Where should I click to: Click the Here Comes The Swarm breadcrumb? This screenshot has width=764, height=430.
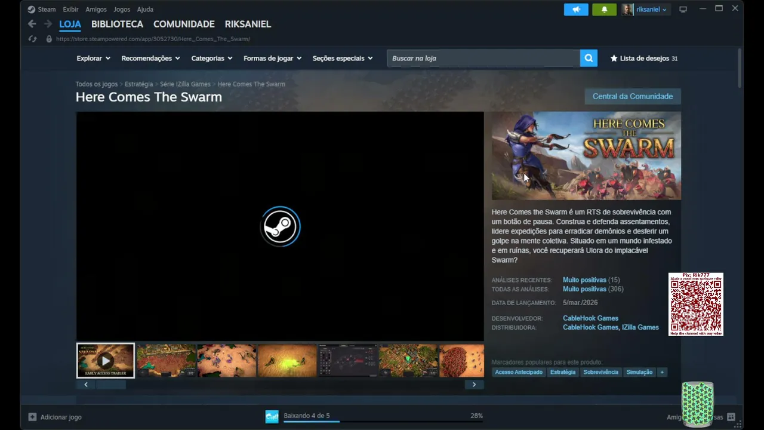(x=251, y=84)
